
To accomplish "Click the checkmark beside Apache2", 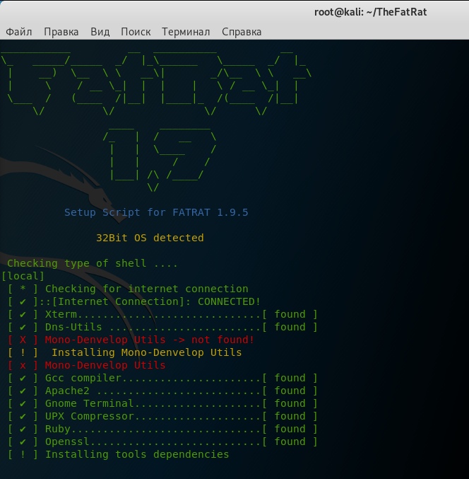I will (x=23, y=391).
